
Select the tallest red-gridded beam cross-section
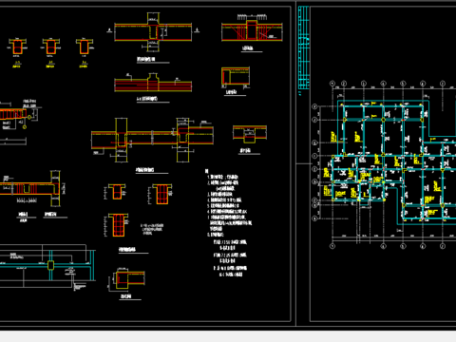(x=119, y=225)
